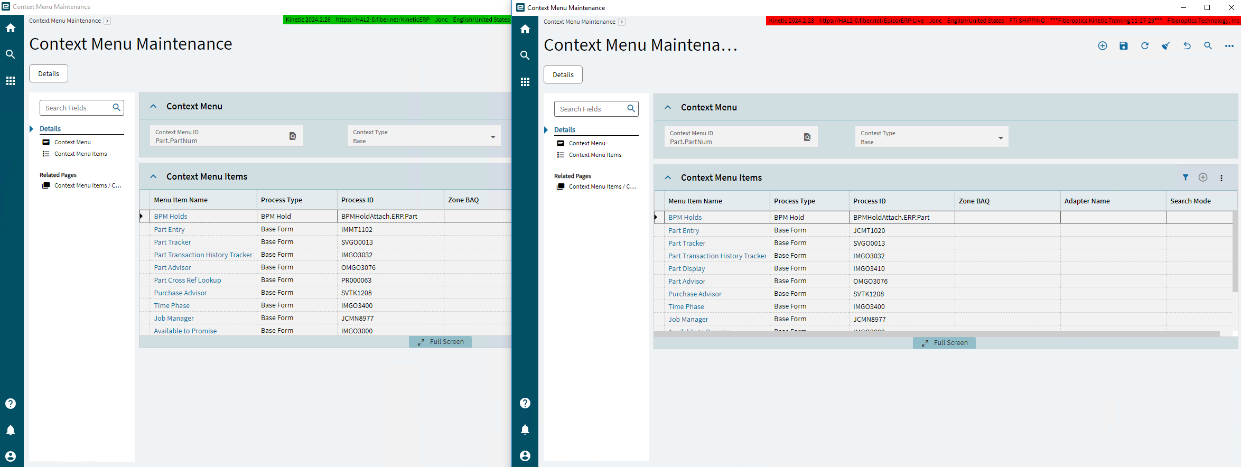Select Context Menu nav item in right window
Image resolution: width=1241 pixels, height=467 pixels.
[587, 143]
